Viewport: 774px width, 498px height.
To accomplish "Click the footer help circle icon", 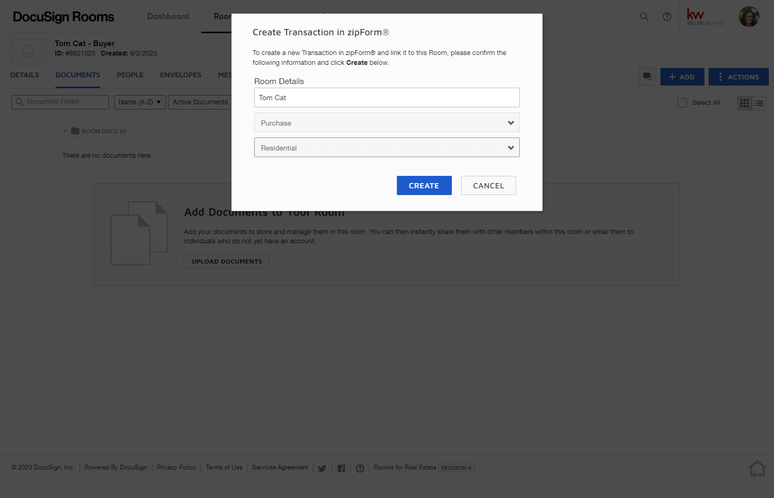I will pyautogui.click(x=360, y=468).
